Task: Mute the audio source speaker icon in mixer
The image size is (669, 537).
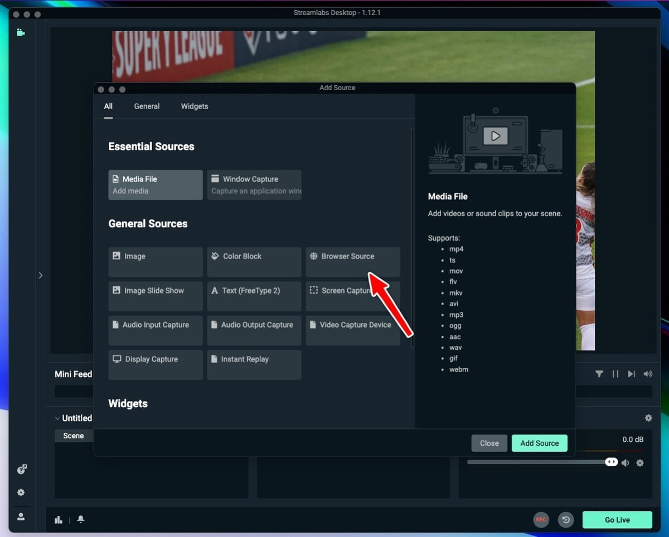Action: coord(626,462)
